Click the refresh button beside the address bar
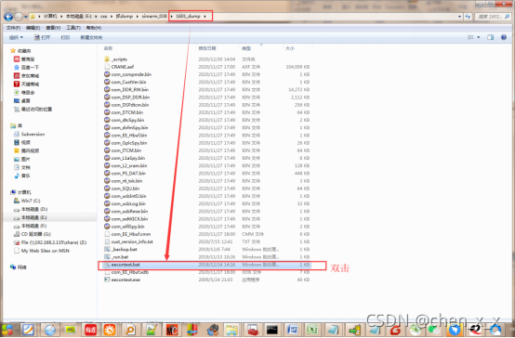This screenshot has width=515, height=338. [x=468, y=17]
